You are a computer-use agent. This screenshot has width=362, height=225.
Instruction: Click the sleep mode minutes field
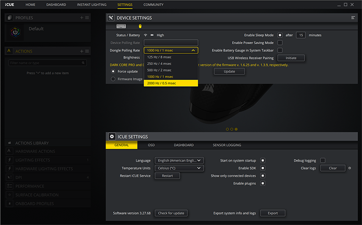tap(301, 35)
